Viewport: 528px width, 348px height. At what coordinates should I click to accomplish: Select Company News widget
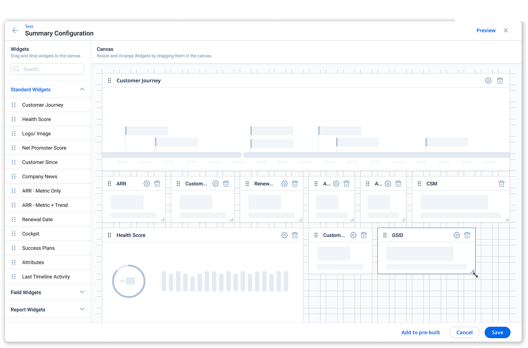point(48,176)
